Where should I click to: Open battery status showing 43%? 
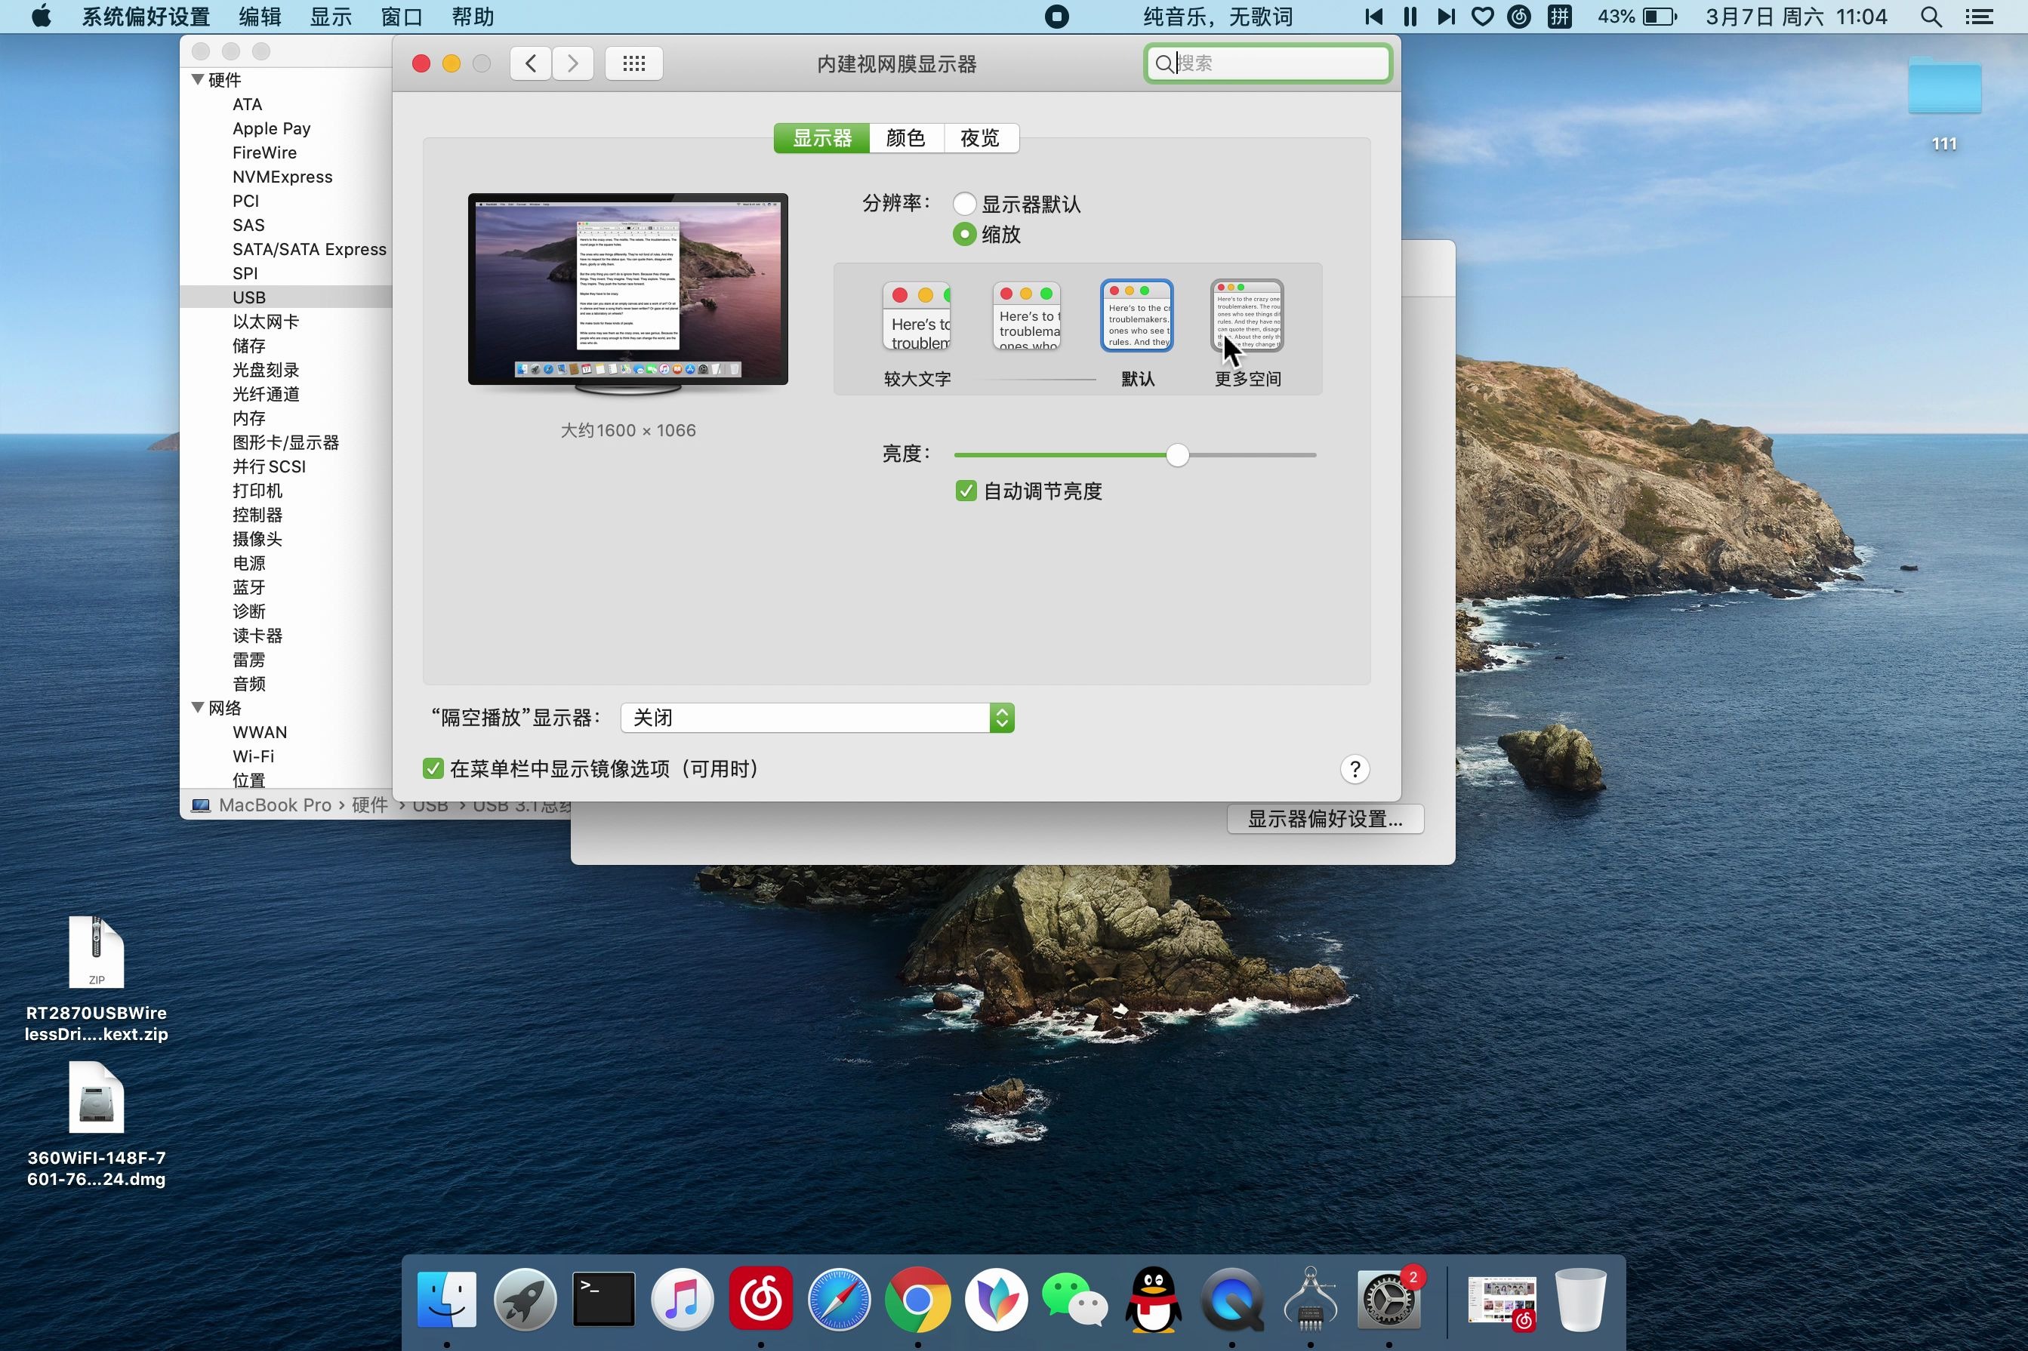(x=1636, y=17)
